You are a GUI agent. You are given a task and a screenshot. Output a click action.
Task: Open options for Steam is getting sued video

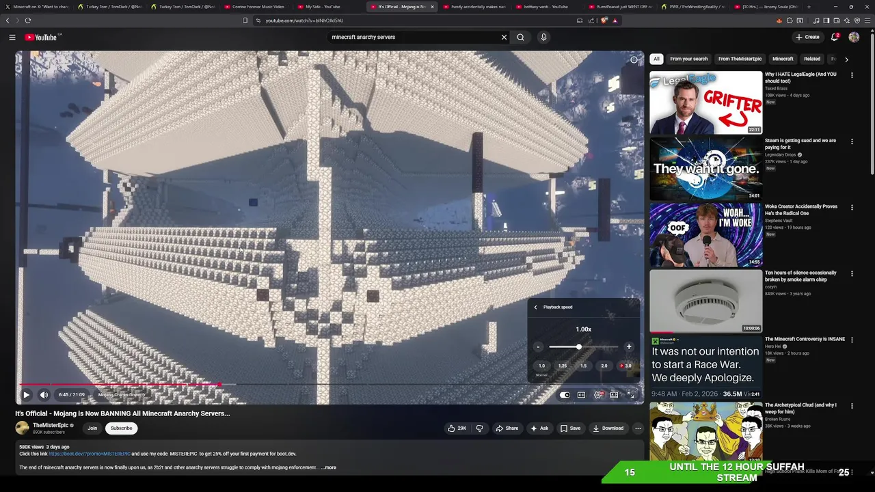pyautogui.click(x=852, y=141)
